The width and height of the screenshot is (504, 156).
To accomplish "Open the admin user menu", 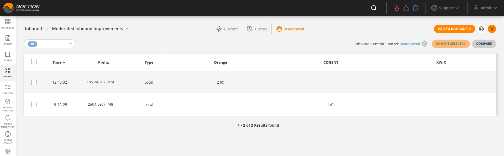I will [485, 8].
